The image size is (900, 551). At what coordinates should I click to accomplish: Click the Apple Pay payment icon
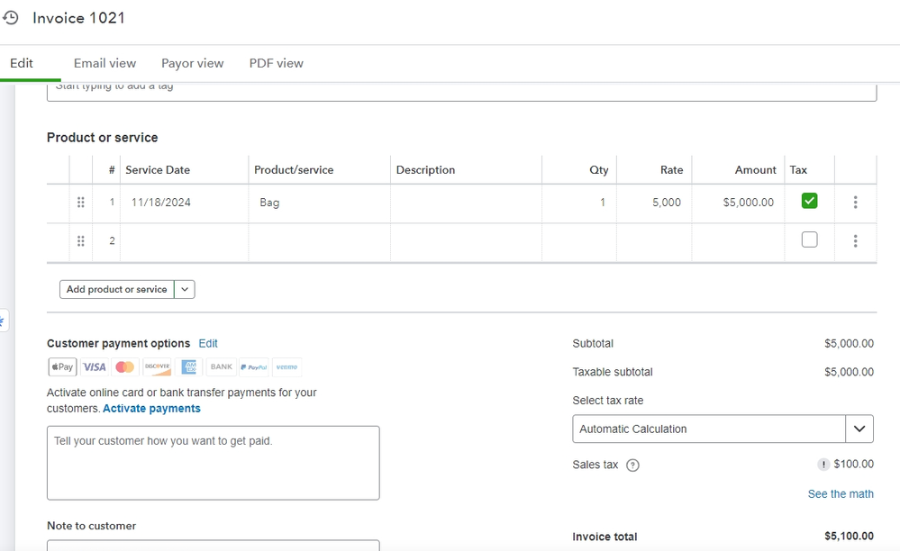62,366
